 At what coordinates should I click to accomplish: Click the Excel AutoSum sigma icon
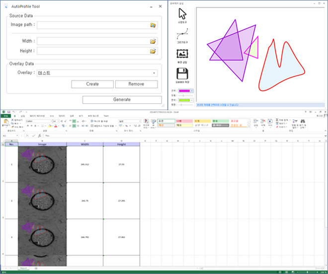tap(277, 120)
